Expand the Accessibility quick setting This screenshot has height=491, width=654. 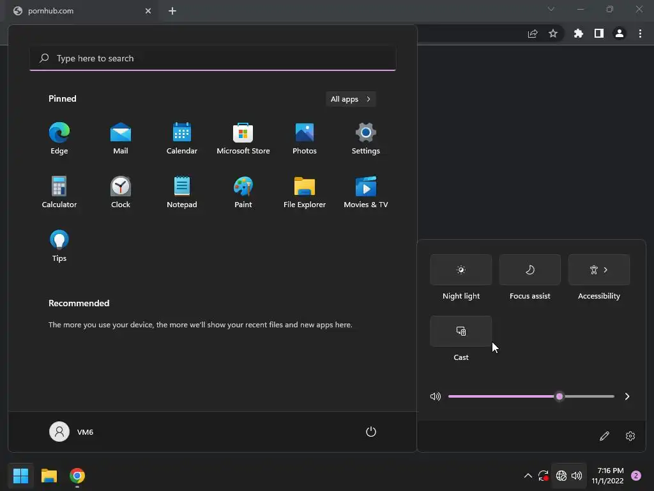click(599, 270)
